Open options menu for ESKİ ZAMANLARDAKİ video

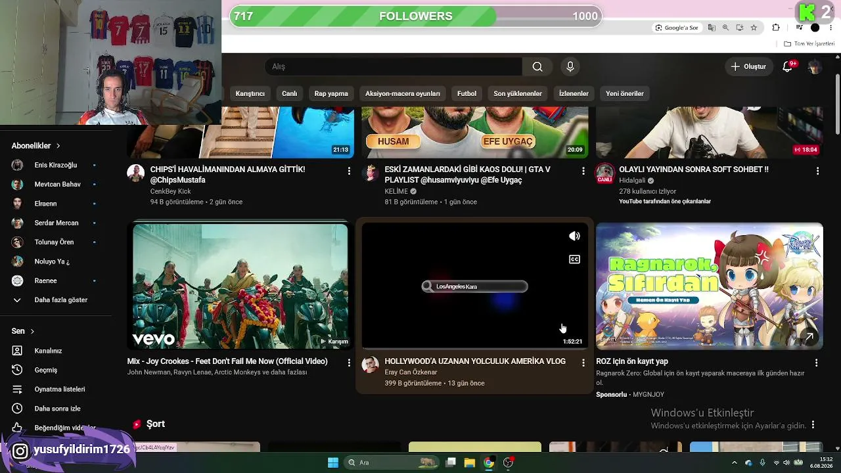(x=583, y=171)
